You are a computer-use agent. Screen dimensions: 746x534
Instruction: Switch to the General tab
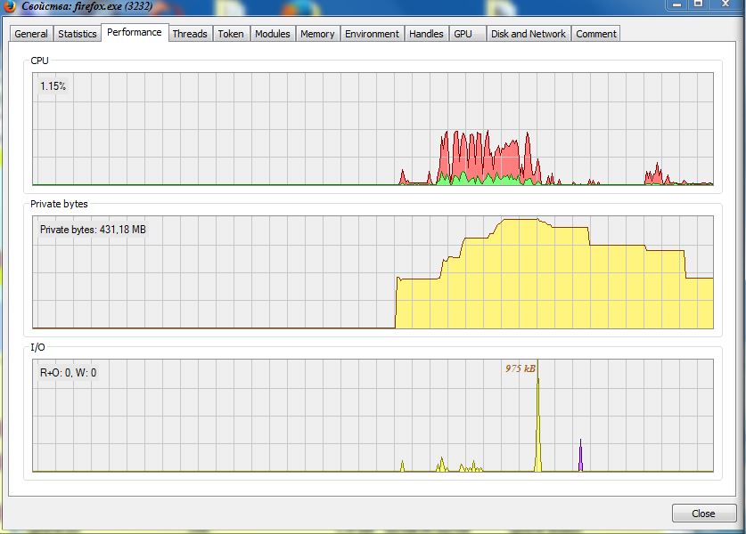pos(31,34)
